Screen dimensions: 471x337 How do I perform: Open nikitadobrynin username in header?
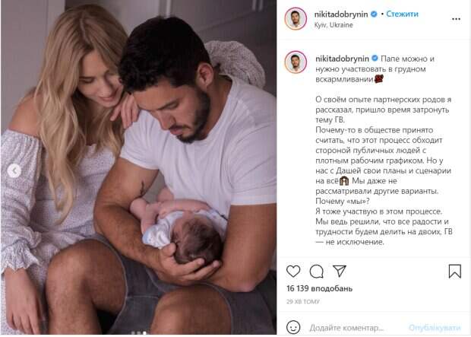point(341,14)
